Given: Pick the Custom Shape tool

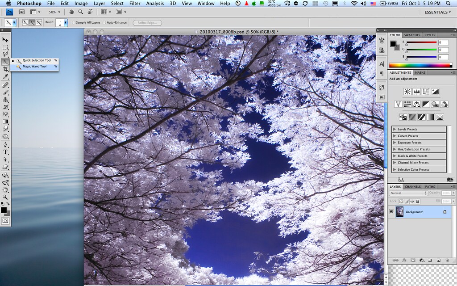Looking at the screenshot, I should (5, 167).
